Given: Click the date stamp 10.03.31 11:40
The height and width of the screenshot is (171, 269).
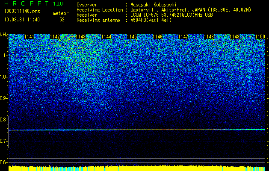Looking at the screenshot, I should point(22,20).
